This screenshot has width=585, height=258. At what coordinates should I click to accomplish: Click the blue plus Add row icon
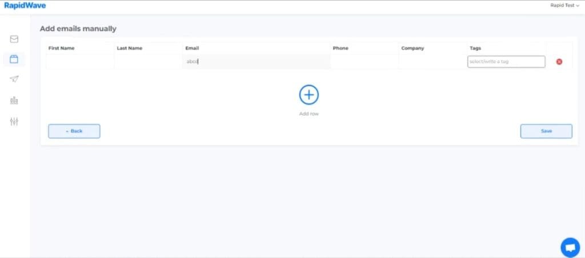coord(309,95)
